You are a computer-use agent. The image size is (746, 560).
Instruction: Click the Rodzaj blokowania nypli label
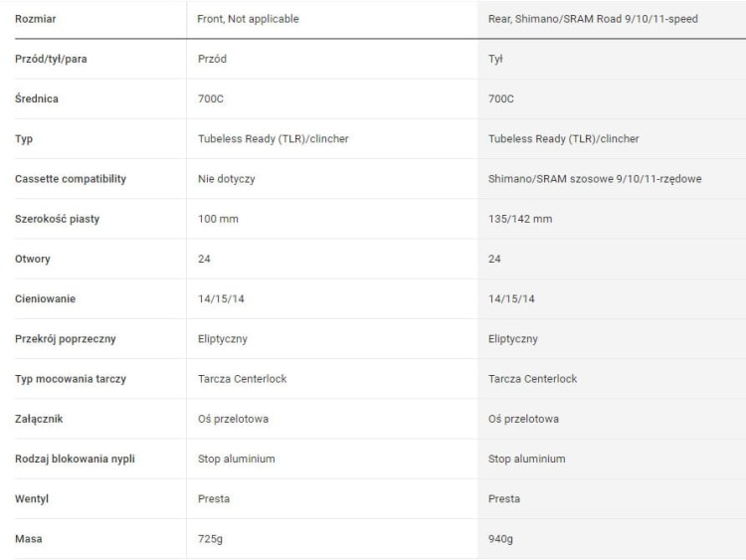coord(75,459)
